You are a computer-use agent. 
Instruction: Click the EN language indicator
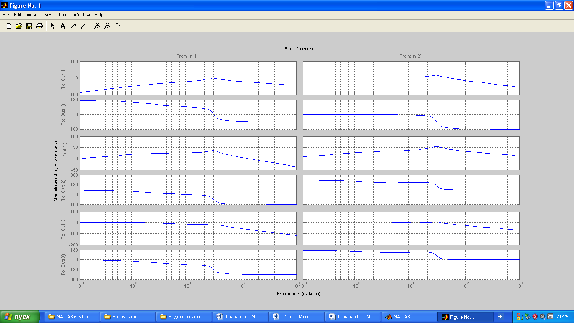500,317
